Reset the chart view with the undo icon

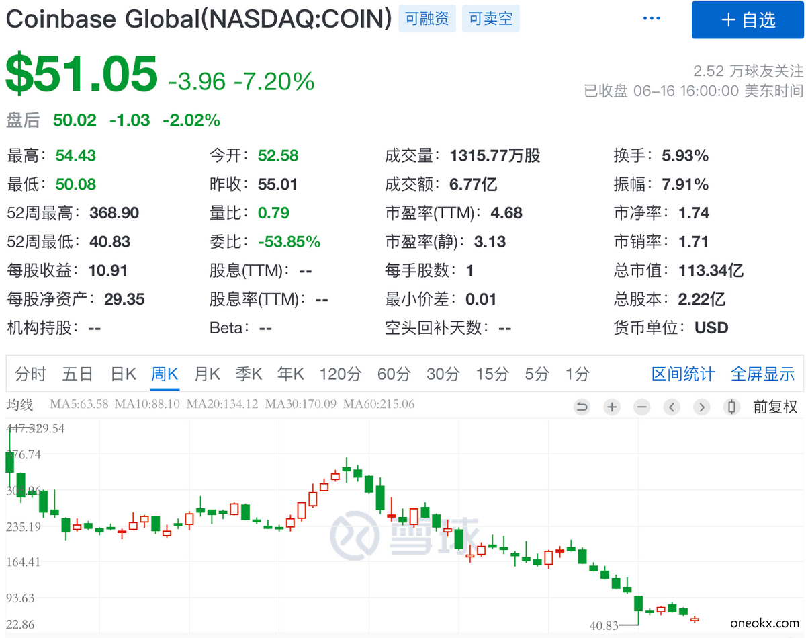tap(582, 407)
